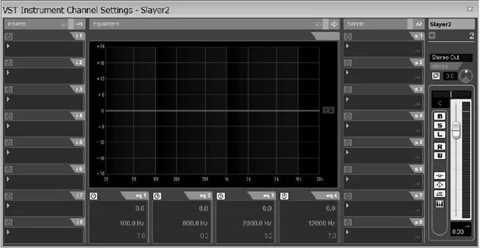Click the EQ preset tab above the graph
This screenshot has height=248, width=480.
pos(326,36)
